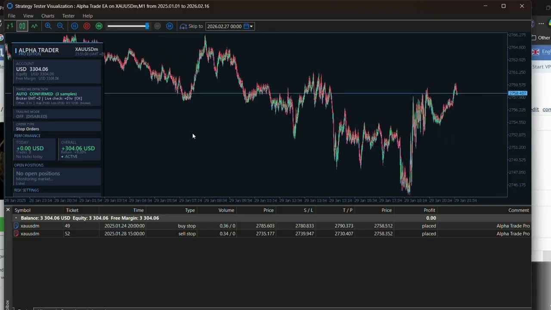This screenshot has height=310, width=551.
Task: Click order time 2025.01.24 20:00:00
Action: pyautogui.click(x=124, y=226)
